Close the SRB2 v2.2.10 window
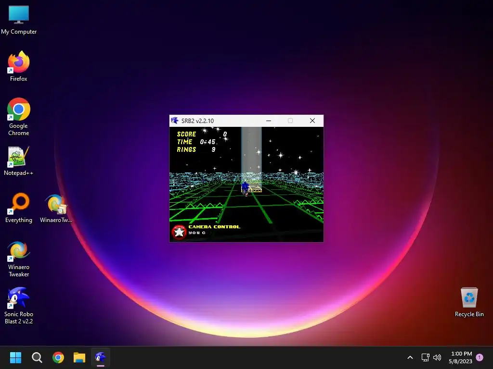 [312, 121]
